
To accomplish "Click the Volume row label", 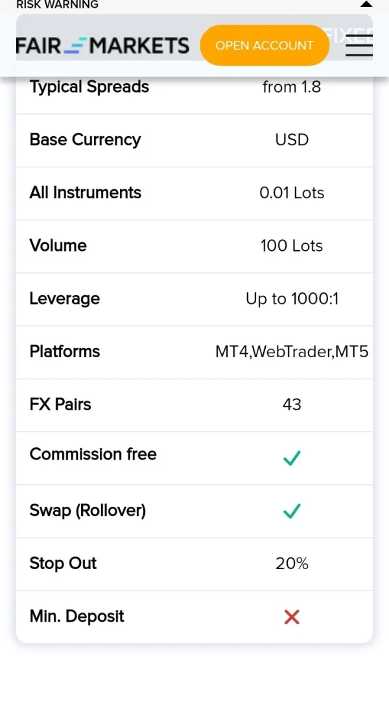I will [x=58, y=246].
